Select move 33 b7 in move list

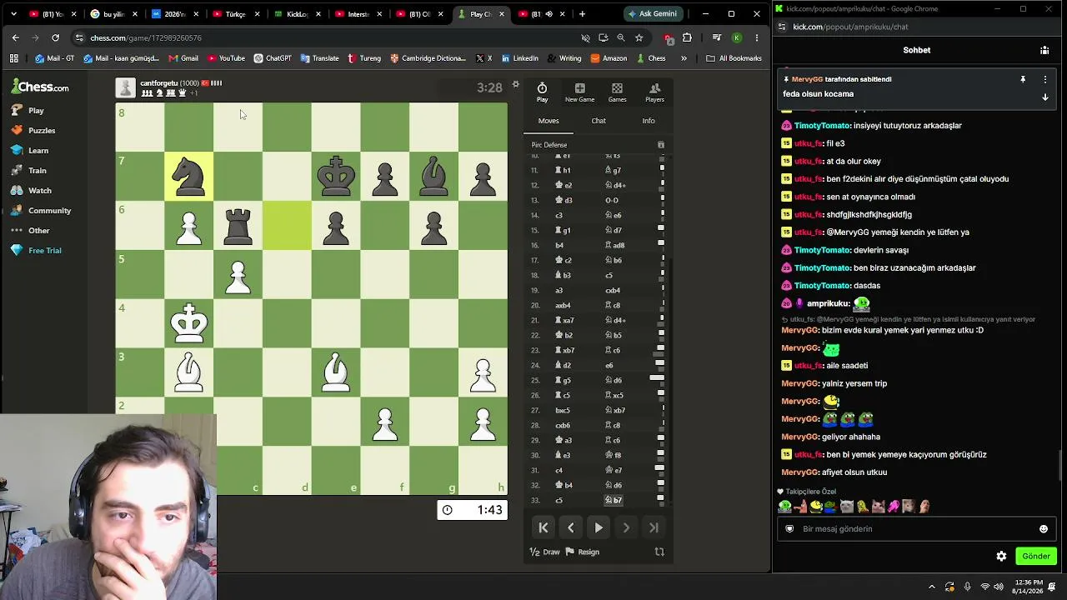[x=614, y=500]
